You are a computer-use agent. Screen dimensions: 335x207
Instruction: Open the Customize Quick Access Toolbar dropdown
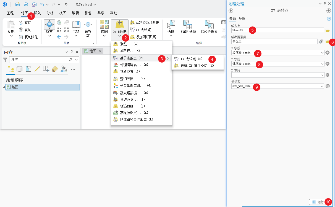[x=66, y=5]
